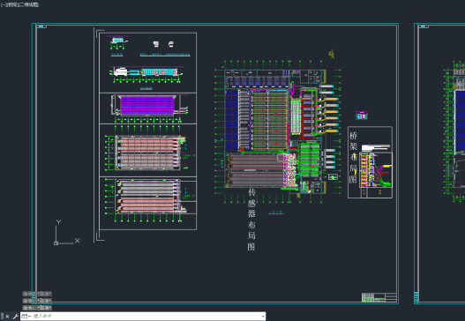Open command line customize wrench menu

pyautogui.click(x=15, y=317)
